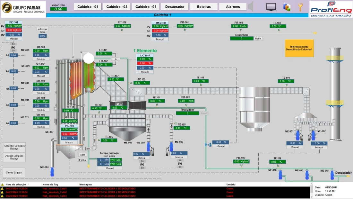Click Abre bottom discharge button
Image resolution: width=353 pixels, height=199 pixels.
pos(82,155)
